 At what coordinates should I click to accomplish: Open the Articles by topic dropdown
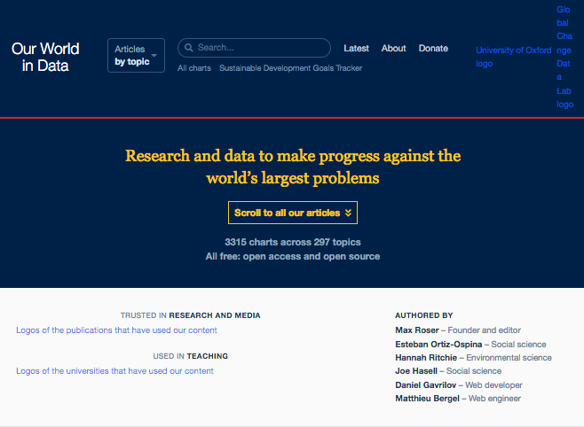point(136,56)
